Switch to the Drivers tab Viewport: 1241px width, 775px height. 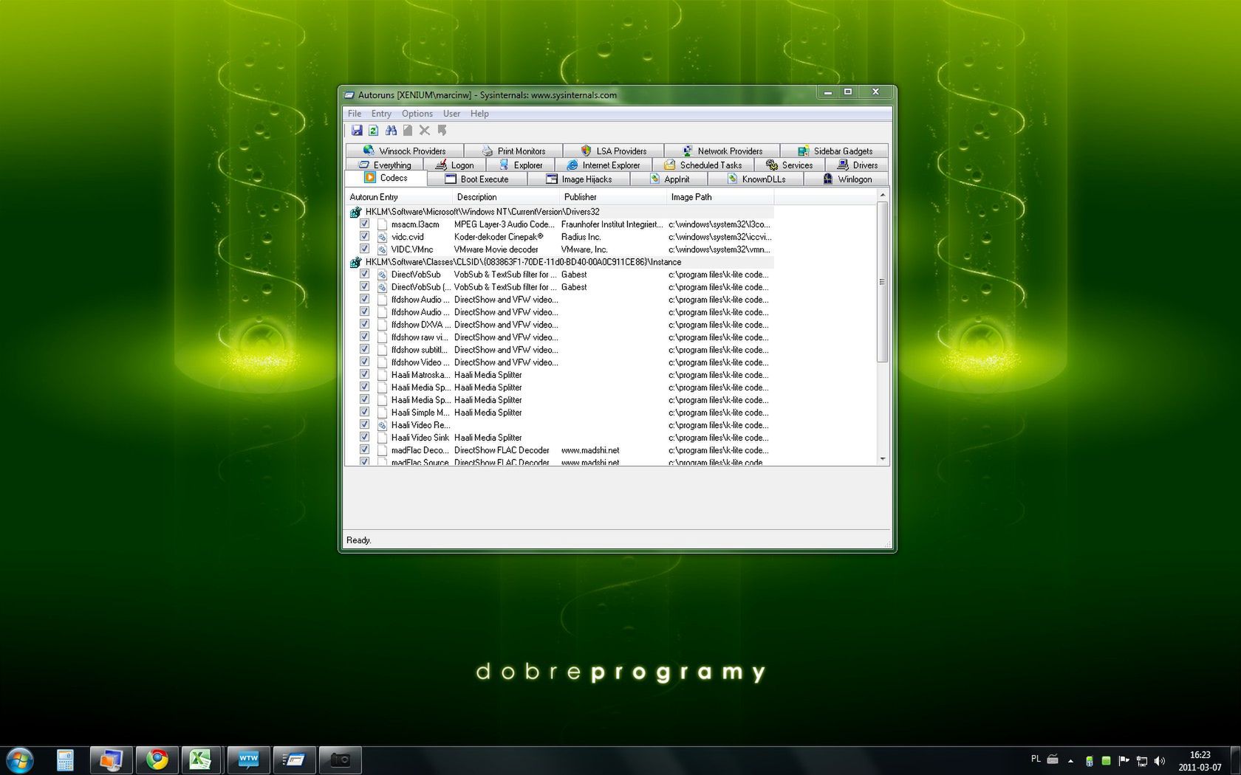(857, 165)
